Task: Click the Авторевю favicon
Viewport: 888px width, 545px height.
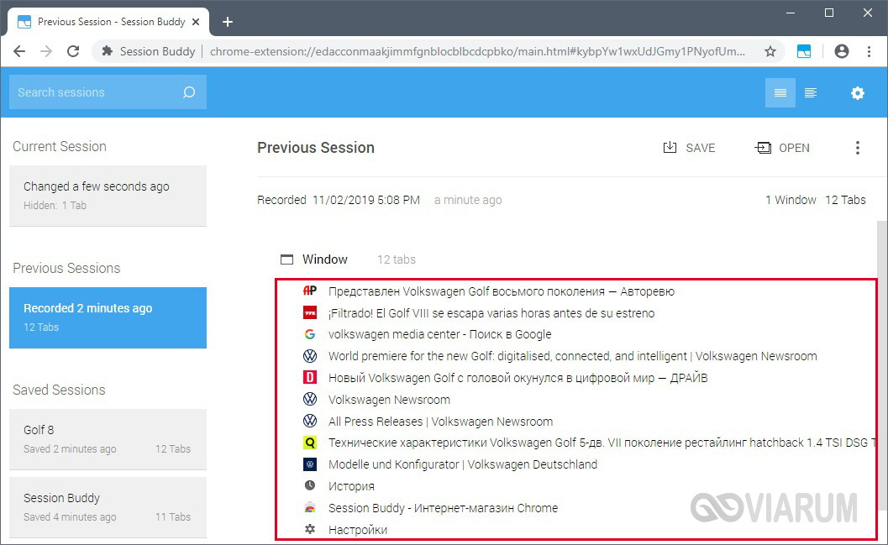Action: 310,291
